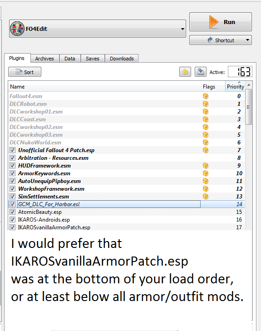This screenshot has height=331, width=261.
Task: Click flag icon for DLCNukaWorld.esm
Action: click(x=206, y=143)
